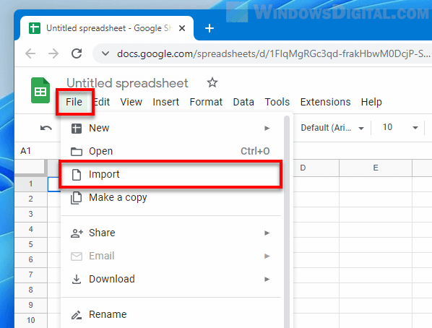
Task: Select Make a copy menu entry
Action: click(170, 198)
